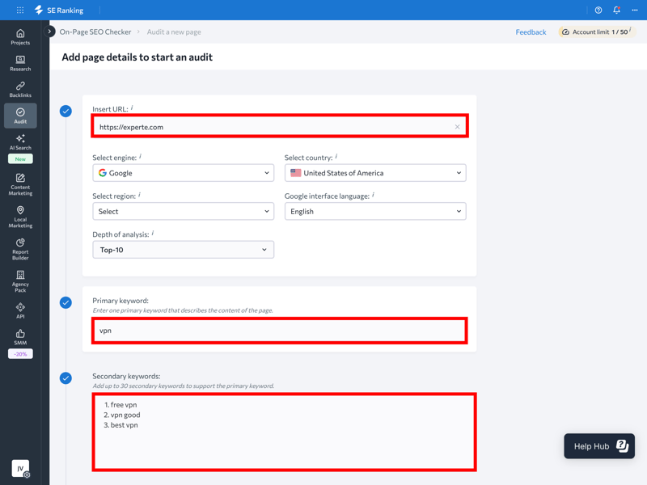Viewport: 647px width, 485px height.
Task: Open the Google interface language dropdown
Action: click(375, 212)
